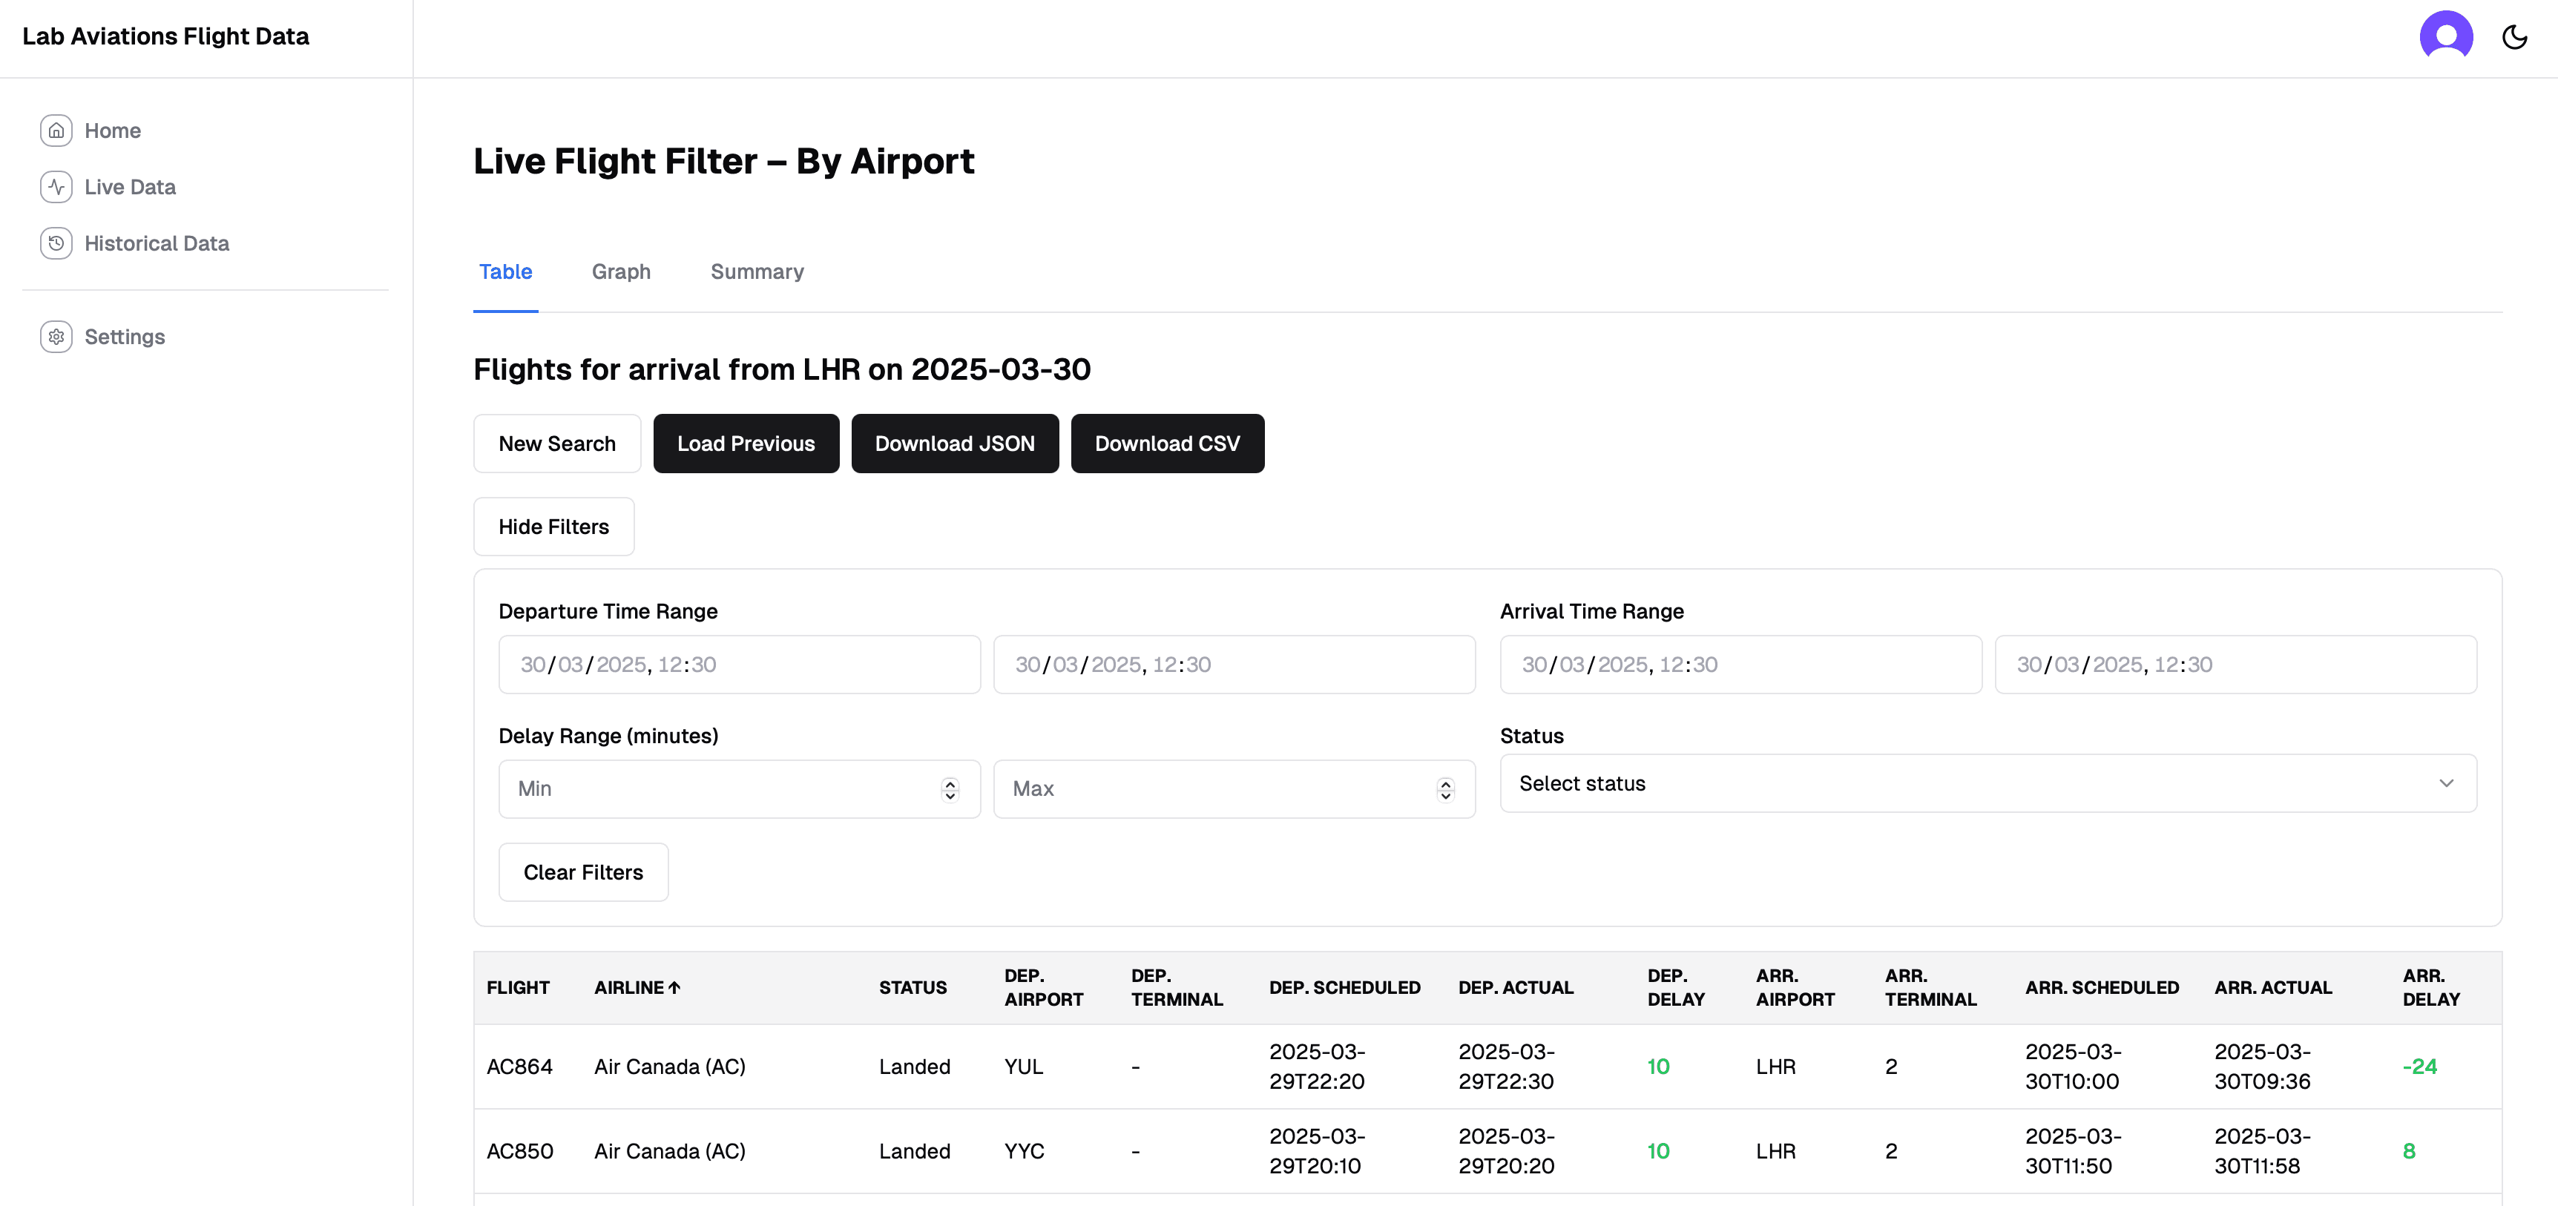Click Clear Filters
This screenshot has width=2558, height=1206.
tap(583, 871)
